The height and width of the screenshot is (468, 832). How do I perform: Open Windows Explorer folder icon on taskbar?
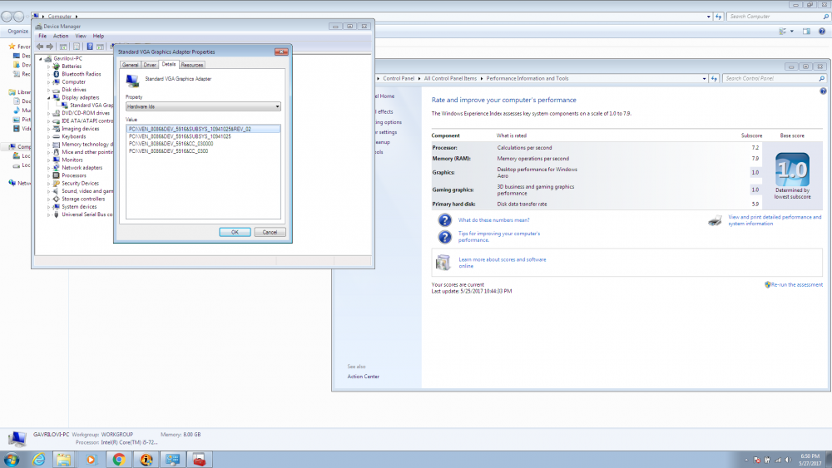[64, 460]
